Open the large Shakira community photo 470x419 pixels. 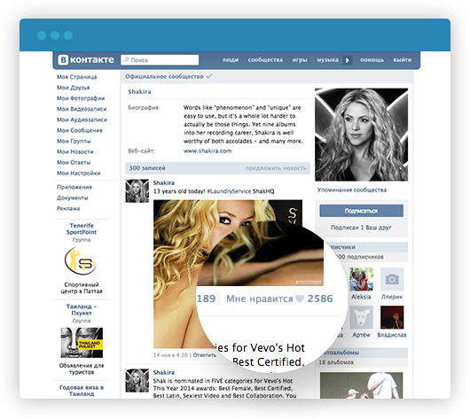[x=361, y=135]
